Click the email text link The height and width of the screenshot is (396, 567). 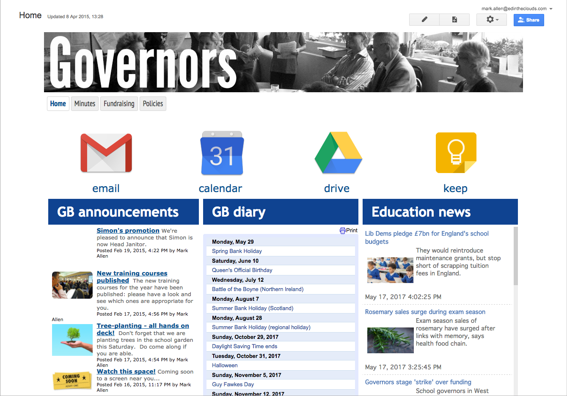(106, 188)
